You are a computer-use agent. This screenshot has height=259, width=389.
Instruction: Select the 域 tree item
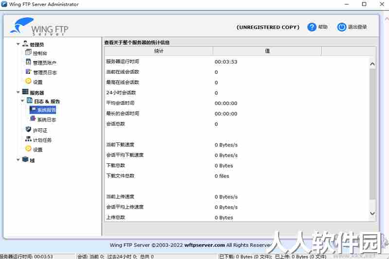32,160
